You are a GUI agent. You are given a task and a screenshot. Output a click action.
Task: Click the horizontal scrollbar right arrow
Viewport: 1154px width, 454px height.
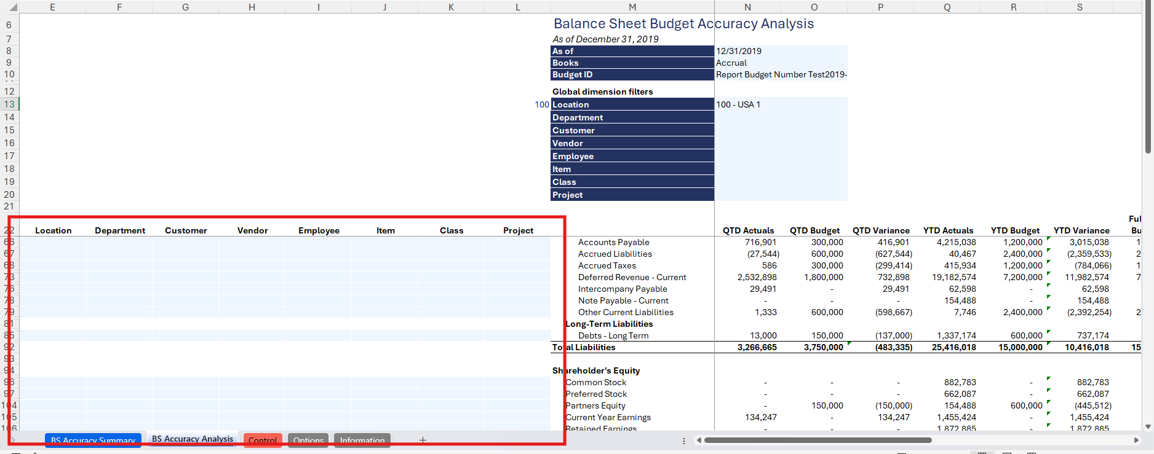tap(1136, 440)
